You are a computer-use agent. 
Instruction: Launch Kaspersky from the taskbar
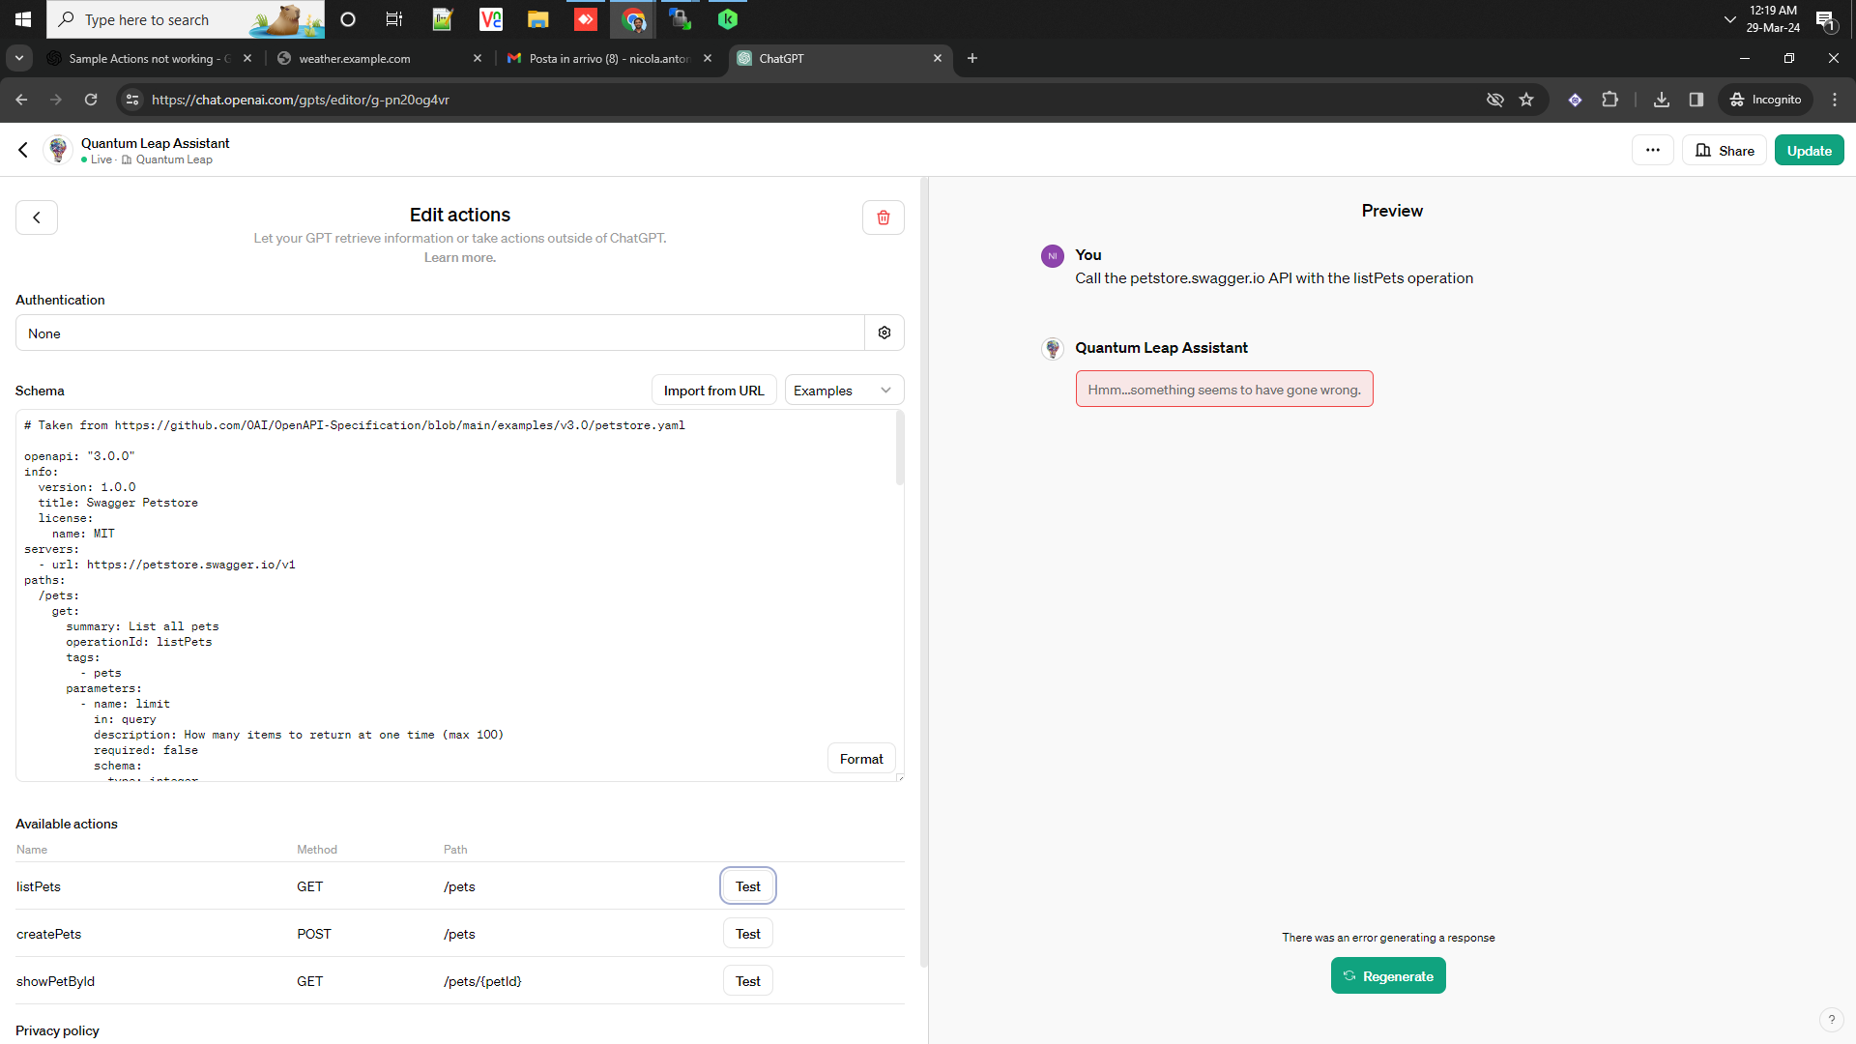tap(727, 19)
